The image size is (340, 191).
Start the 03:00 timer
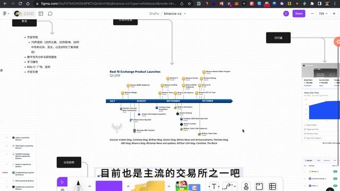coord(24,14)
